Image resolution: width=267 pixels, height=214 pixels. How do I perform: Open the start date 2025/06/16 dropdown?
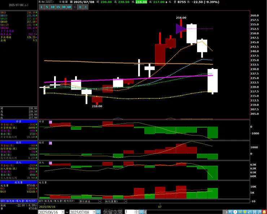point(63,212)
